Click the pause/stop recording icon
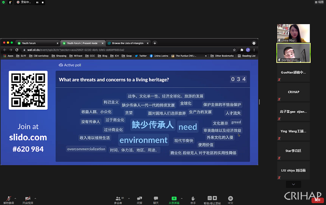 point(212,198)
